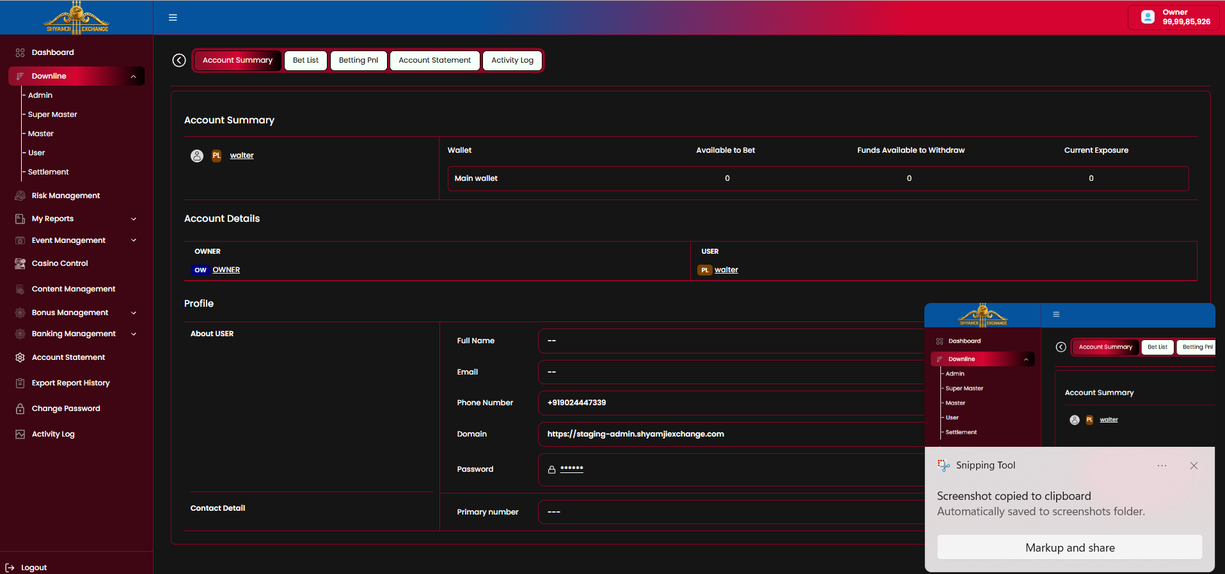Click the Event Management icon
The height and width of the screenshot is (574, 1225).
pyautogui.click(x=20, y=240)
